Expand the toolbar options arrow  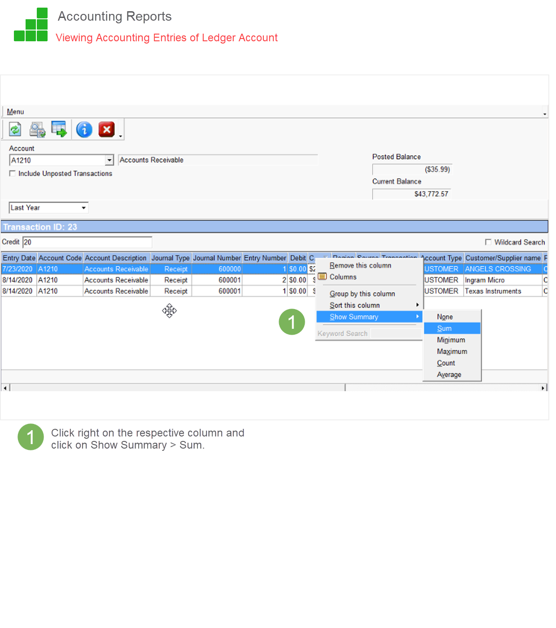(x=121, y=136)
